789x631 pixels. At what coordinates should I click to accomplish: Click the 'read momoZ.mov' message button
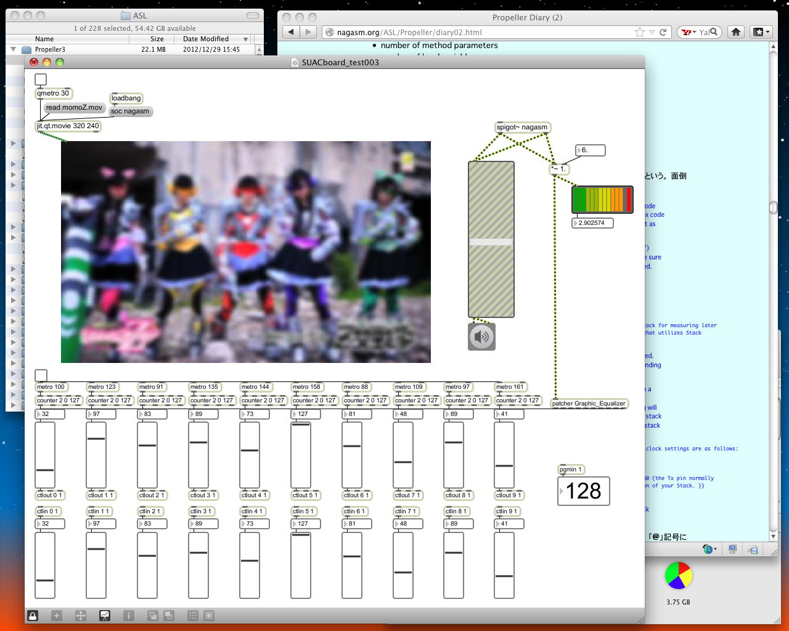74,107
